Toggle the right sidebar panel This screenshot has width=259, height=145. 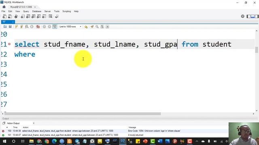(x=257, y=16)
